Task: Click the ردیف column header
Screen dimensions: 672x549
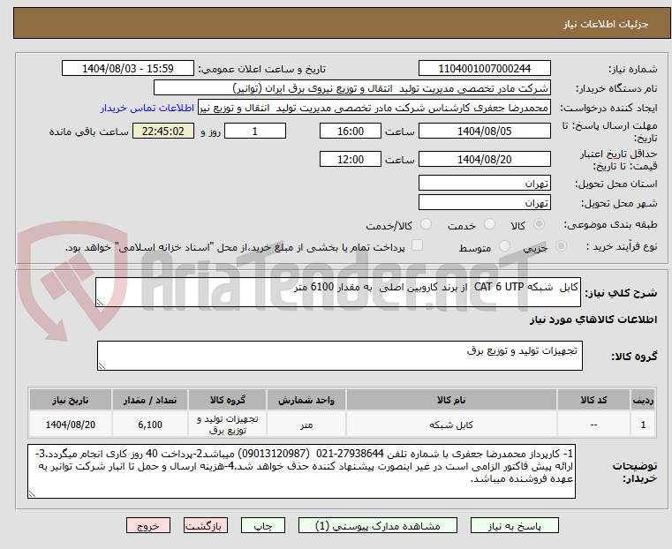Action: click(643, 400)
